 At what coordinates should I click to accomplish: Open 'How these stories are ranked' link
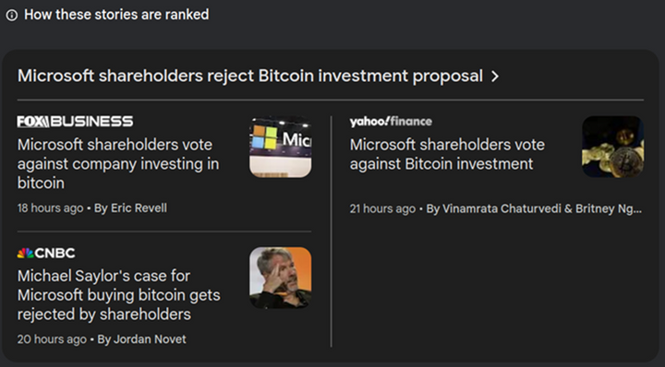pyautogui.click(x=116, y=15)
